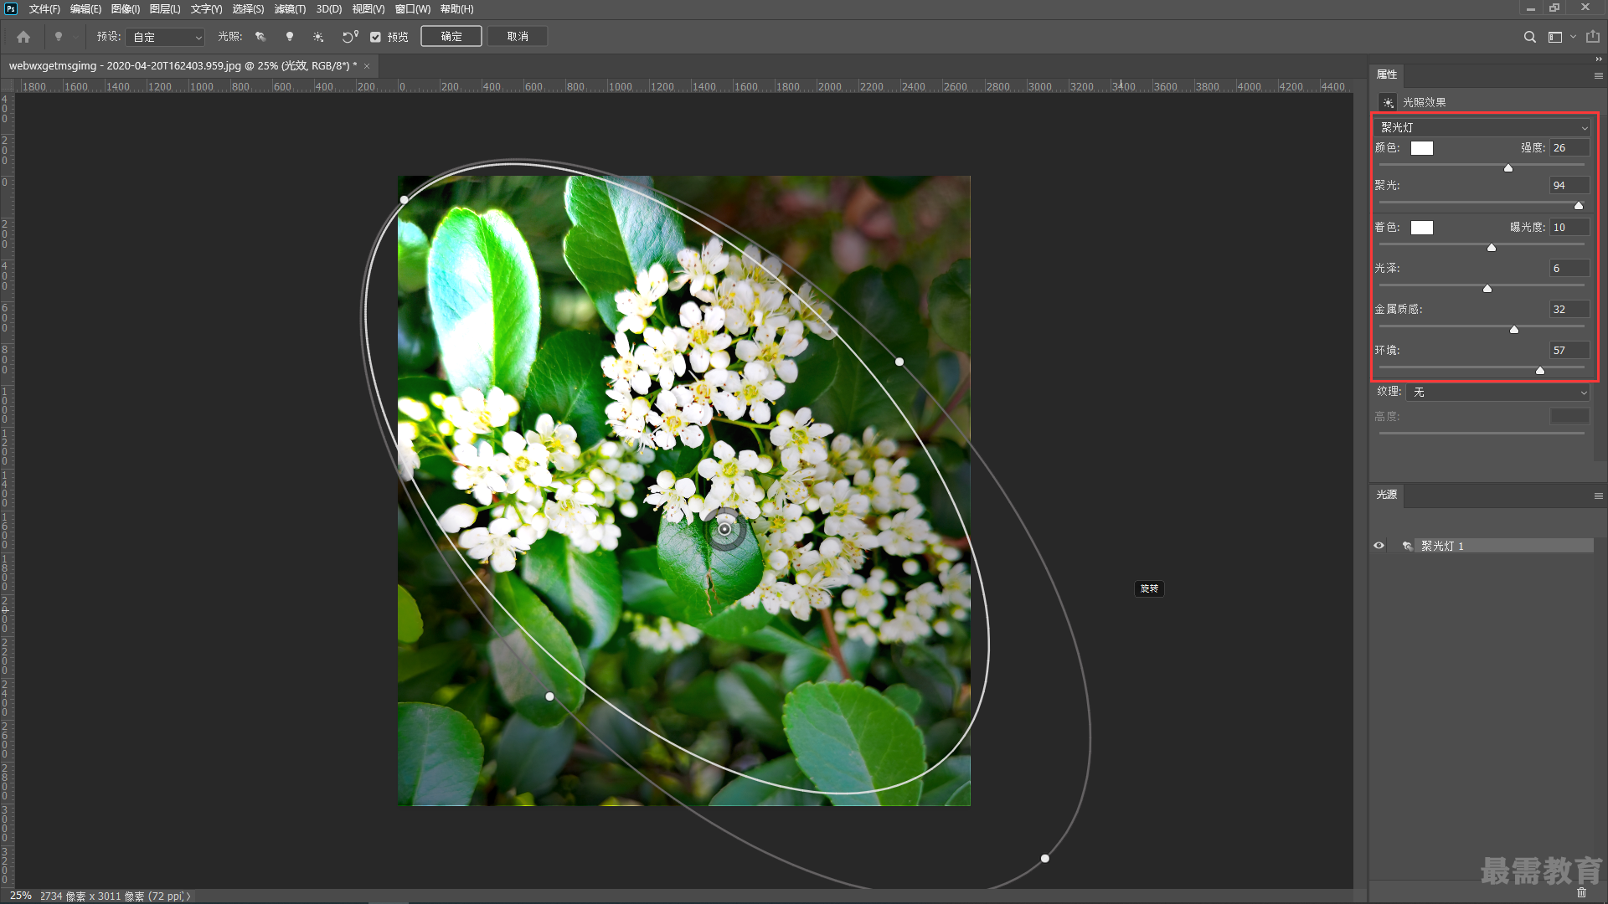Add a new spotlight from options bar
Image resolution: width=1608 pixels, height=904 pixels.
(260, 37)
